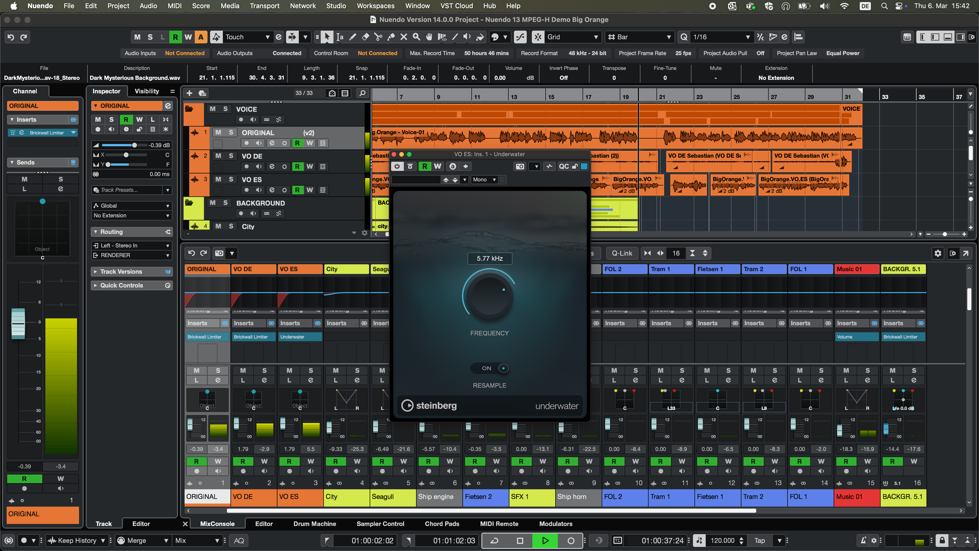Viewport: 979px width, 551px height.
Task: Switch to the Drum Machine tab
Action: (314, 524)
